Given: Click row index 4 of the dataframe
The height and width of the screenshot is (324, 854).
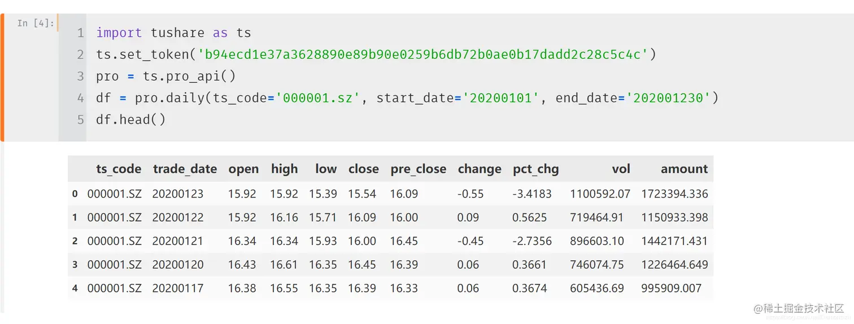Looking at the screenshot, I should click(75, 288).
